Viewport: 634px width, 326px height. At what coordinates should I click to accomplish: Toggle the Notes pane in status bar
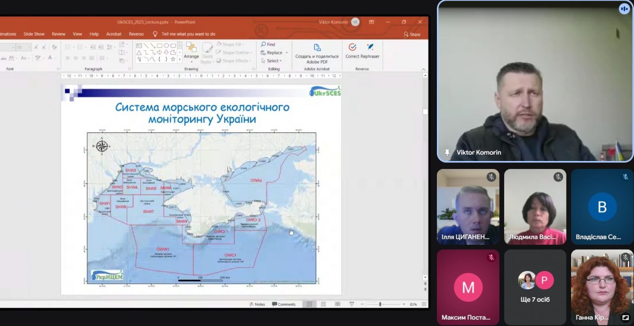(257, 304)
